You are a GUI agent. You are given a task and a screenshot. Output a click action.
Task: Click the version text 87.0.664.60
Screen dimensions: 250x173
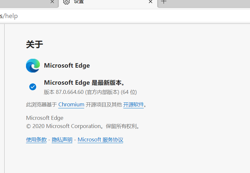(x=70, y=92)
